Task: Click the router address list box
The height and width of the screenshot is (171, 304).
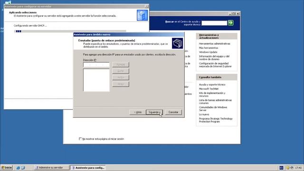Action: [x=96, y=80]
